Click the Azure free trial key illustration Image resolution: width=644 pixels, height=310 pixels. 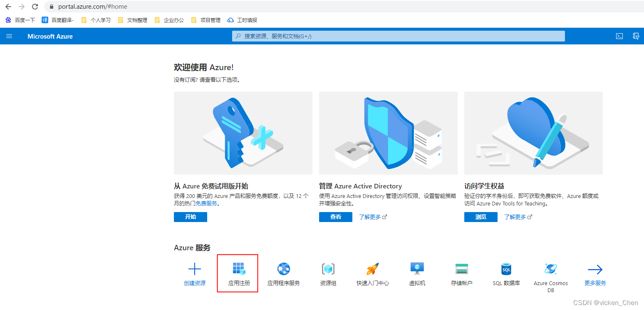coord(243,133)
